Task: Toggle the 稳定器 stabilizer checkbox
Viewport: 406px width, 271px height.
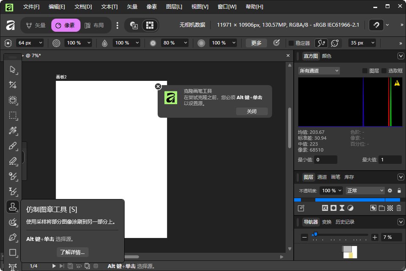Action: point(291,43)
